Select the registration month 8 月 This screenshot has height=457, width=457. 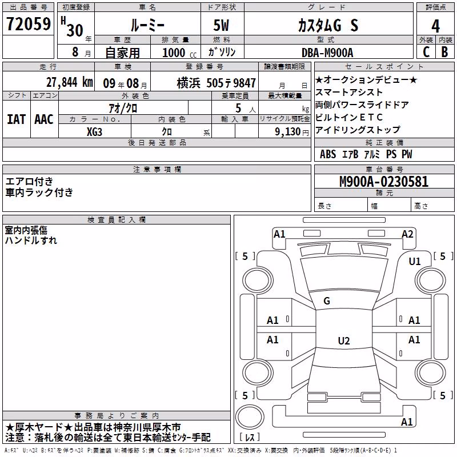point(81,52)
